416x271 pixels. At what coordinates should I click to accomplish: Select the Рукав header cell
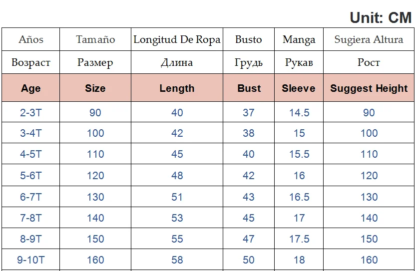[x=299, y=62]
